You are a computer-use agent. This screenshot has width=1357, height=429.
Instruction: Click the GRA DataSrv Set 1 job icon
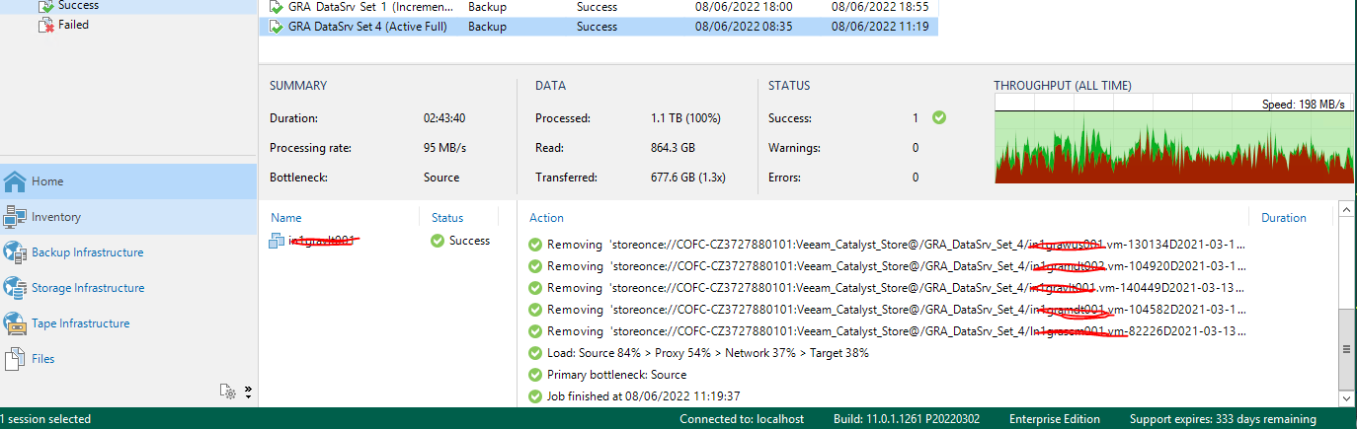click(276, 7)
